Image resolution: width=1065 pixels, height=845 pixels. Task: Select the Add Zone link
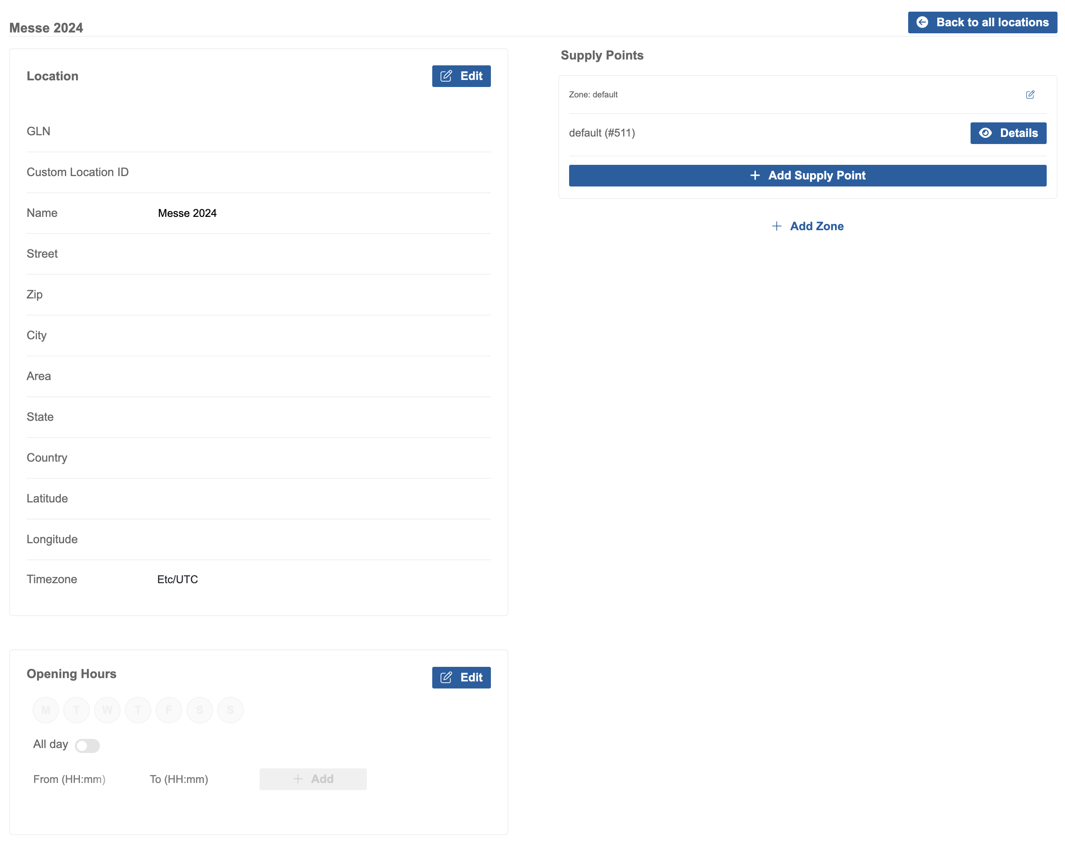(x=817, y=226)
